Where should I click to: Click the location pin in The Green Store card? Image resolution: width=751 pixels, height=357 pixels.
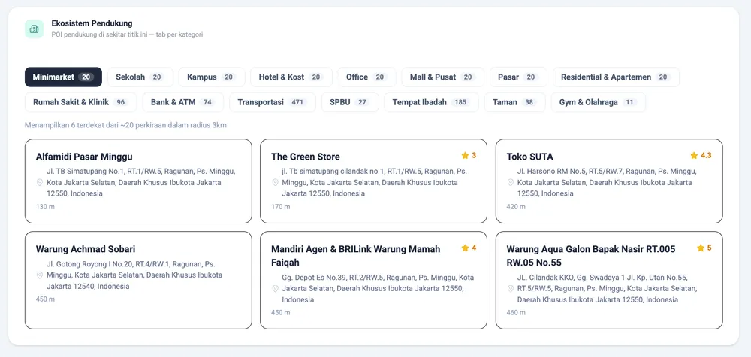(275, 182)
